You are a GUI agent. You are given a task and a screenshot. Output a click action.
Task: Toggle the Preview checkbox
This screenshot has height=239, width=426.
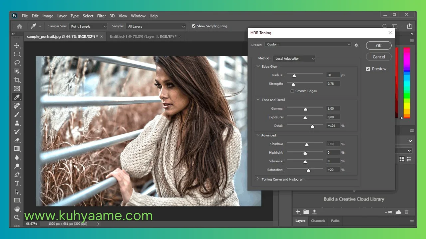[368, 69]
